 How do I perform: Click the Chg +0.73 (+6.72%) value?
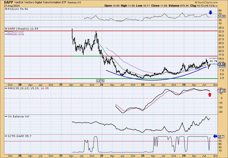coord(203,6)
